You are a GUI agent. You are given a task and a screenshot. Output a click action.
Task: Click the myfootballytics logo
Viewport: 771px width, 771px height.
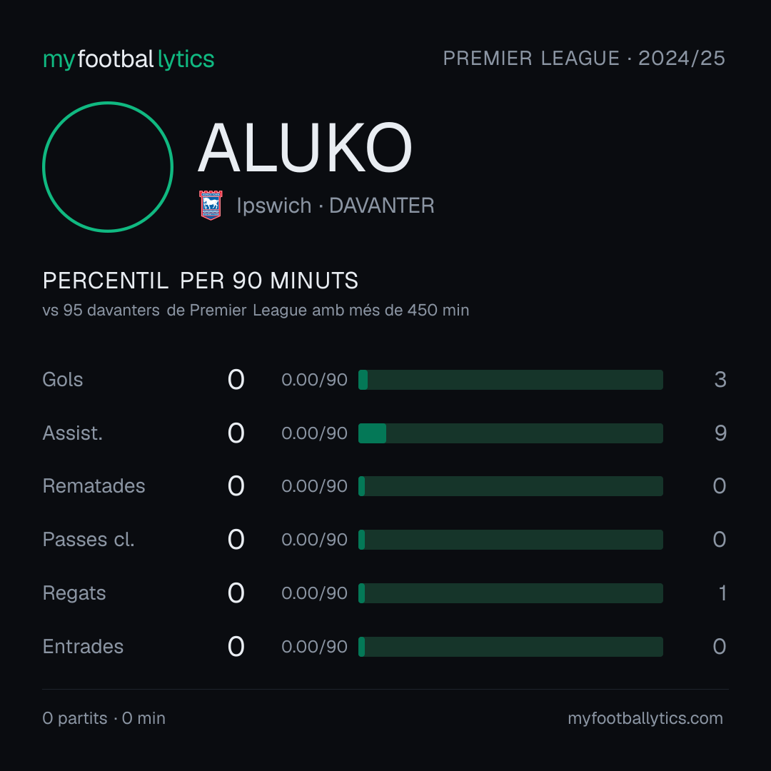pyautogui.click(x=128, y=59)
